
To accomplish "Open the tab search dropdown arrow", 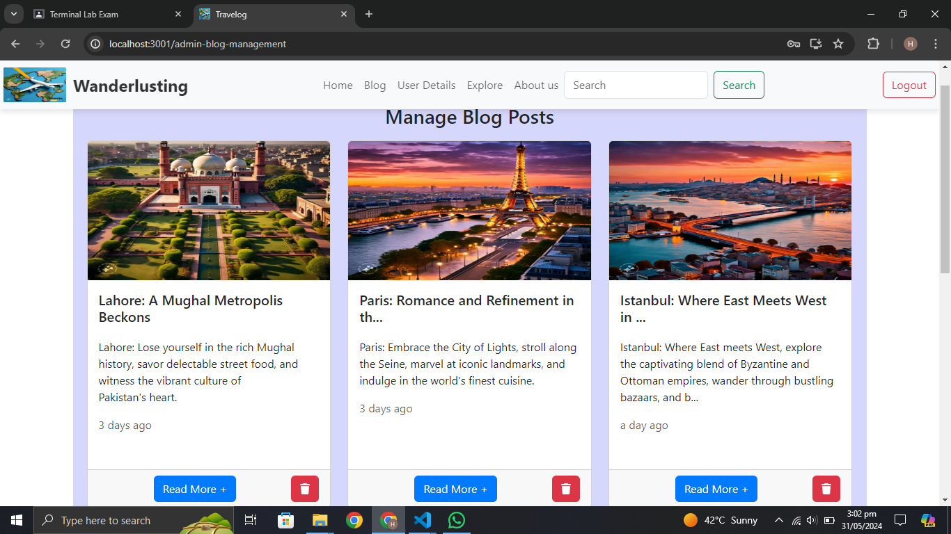I will [x=13, y=14].
